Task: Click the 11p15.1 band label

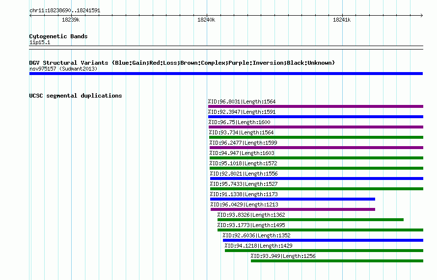Action: pyautogui.click(x=40, y=42)
